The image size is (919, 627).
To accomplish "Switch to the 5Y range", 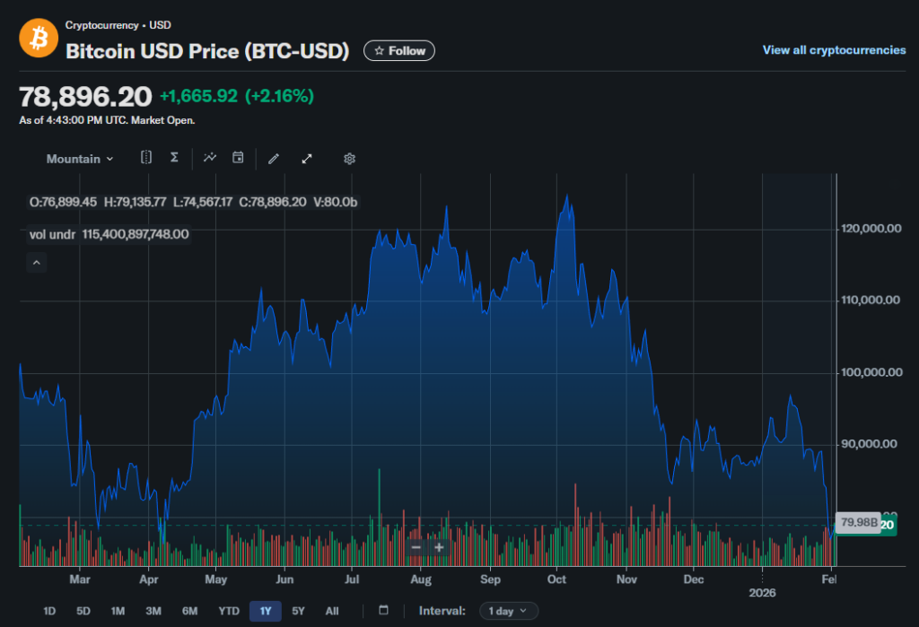I will coord(298,611).
